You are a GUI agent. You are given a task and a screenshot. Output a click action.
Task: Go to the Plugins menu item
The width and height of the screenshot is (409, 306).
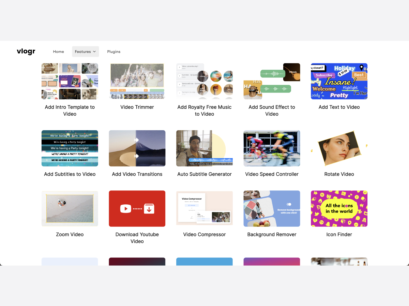click(x=113, y=52)
